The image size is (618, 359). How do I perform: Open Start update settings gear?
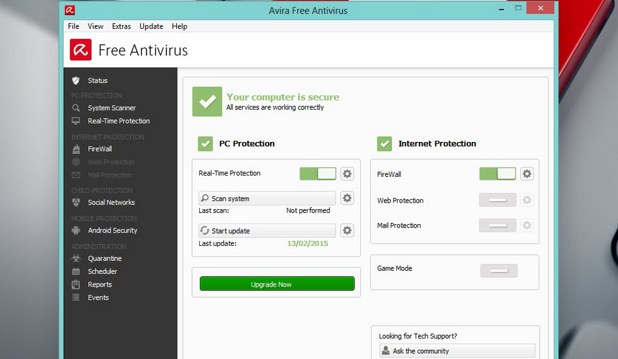[x=347, y=231]
